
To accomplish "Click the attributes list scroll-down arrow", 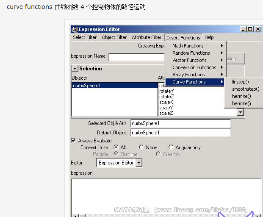I will pyautogui.click(x=241, y=112).
